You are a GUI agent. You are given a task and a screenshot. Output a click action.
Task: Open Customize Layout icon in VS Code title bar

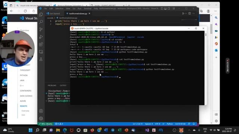(x=174, y=9)
